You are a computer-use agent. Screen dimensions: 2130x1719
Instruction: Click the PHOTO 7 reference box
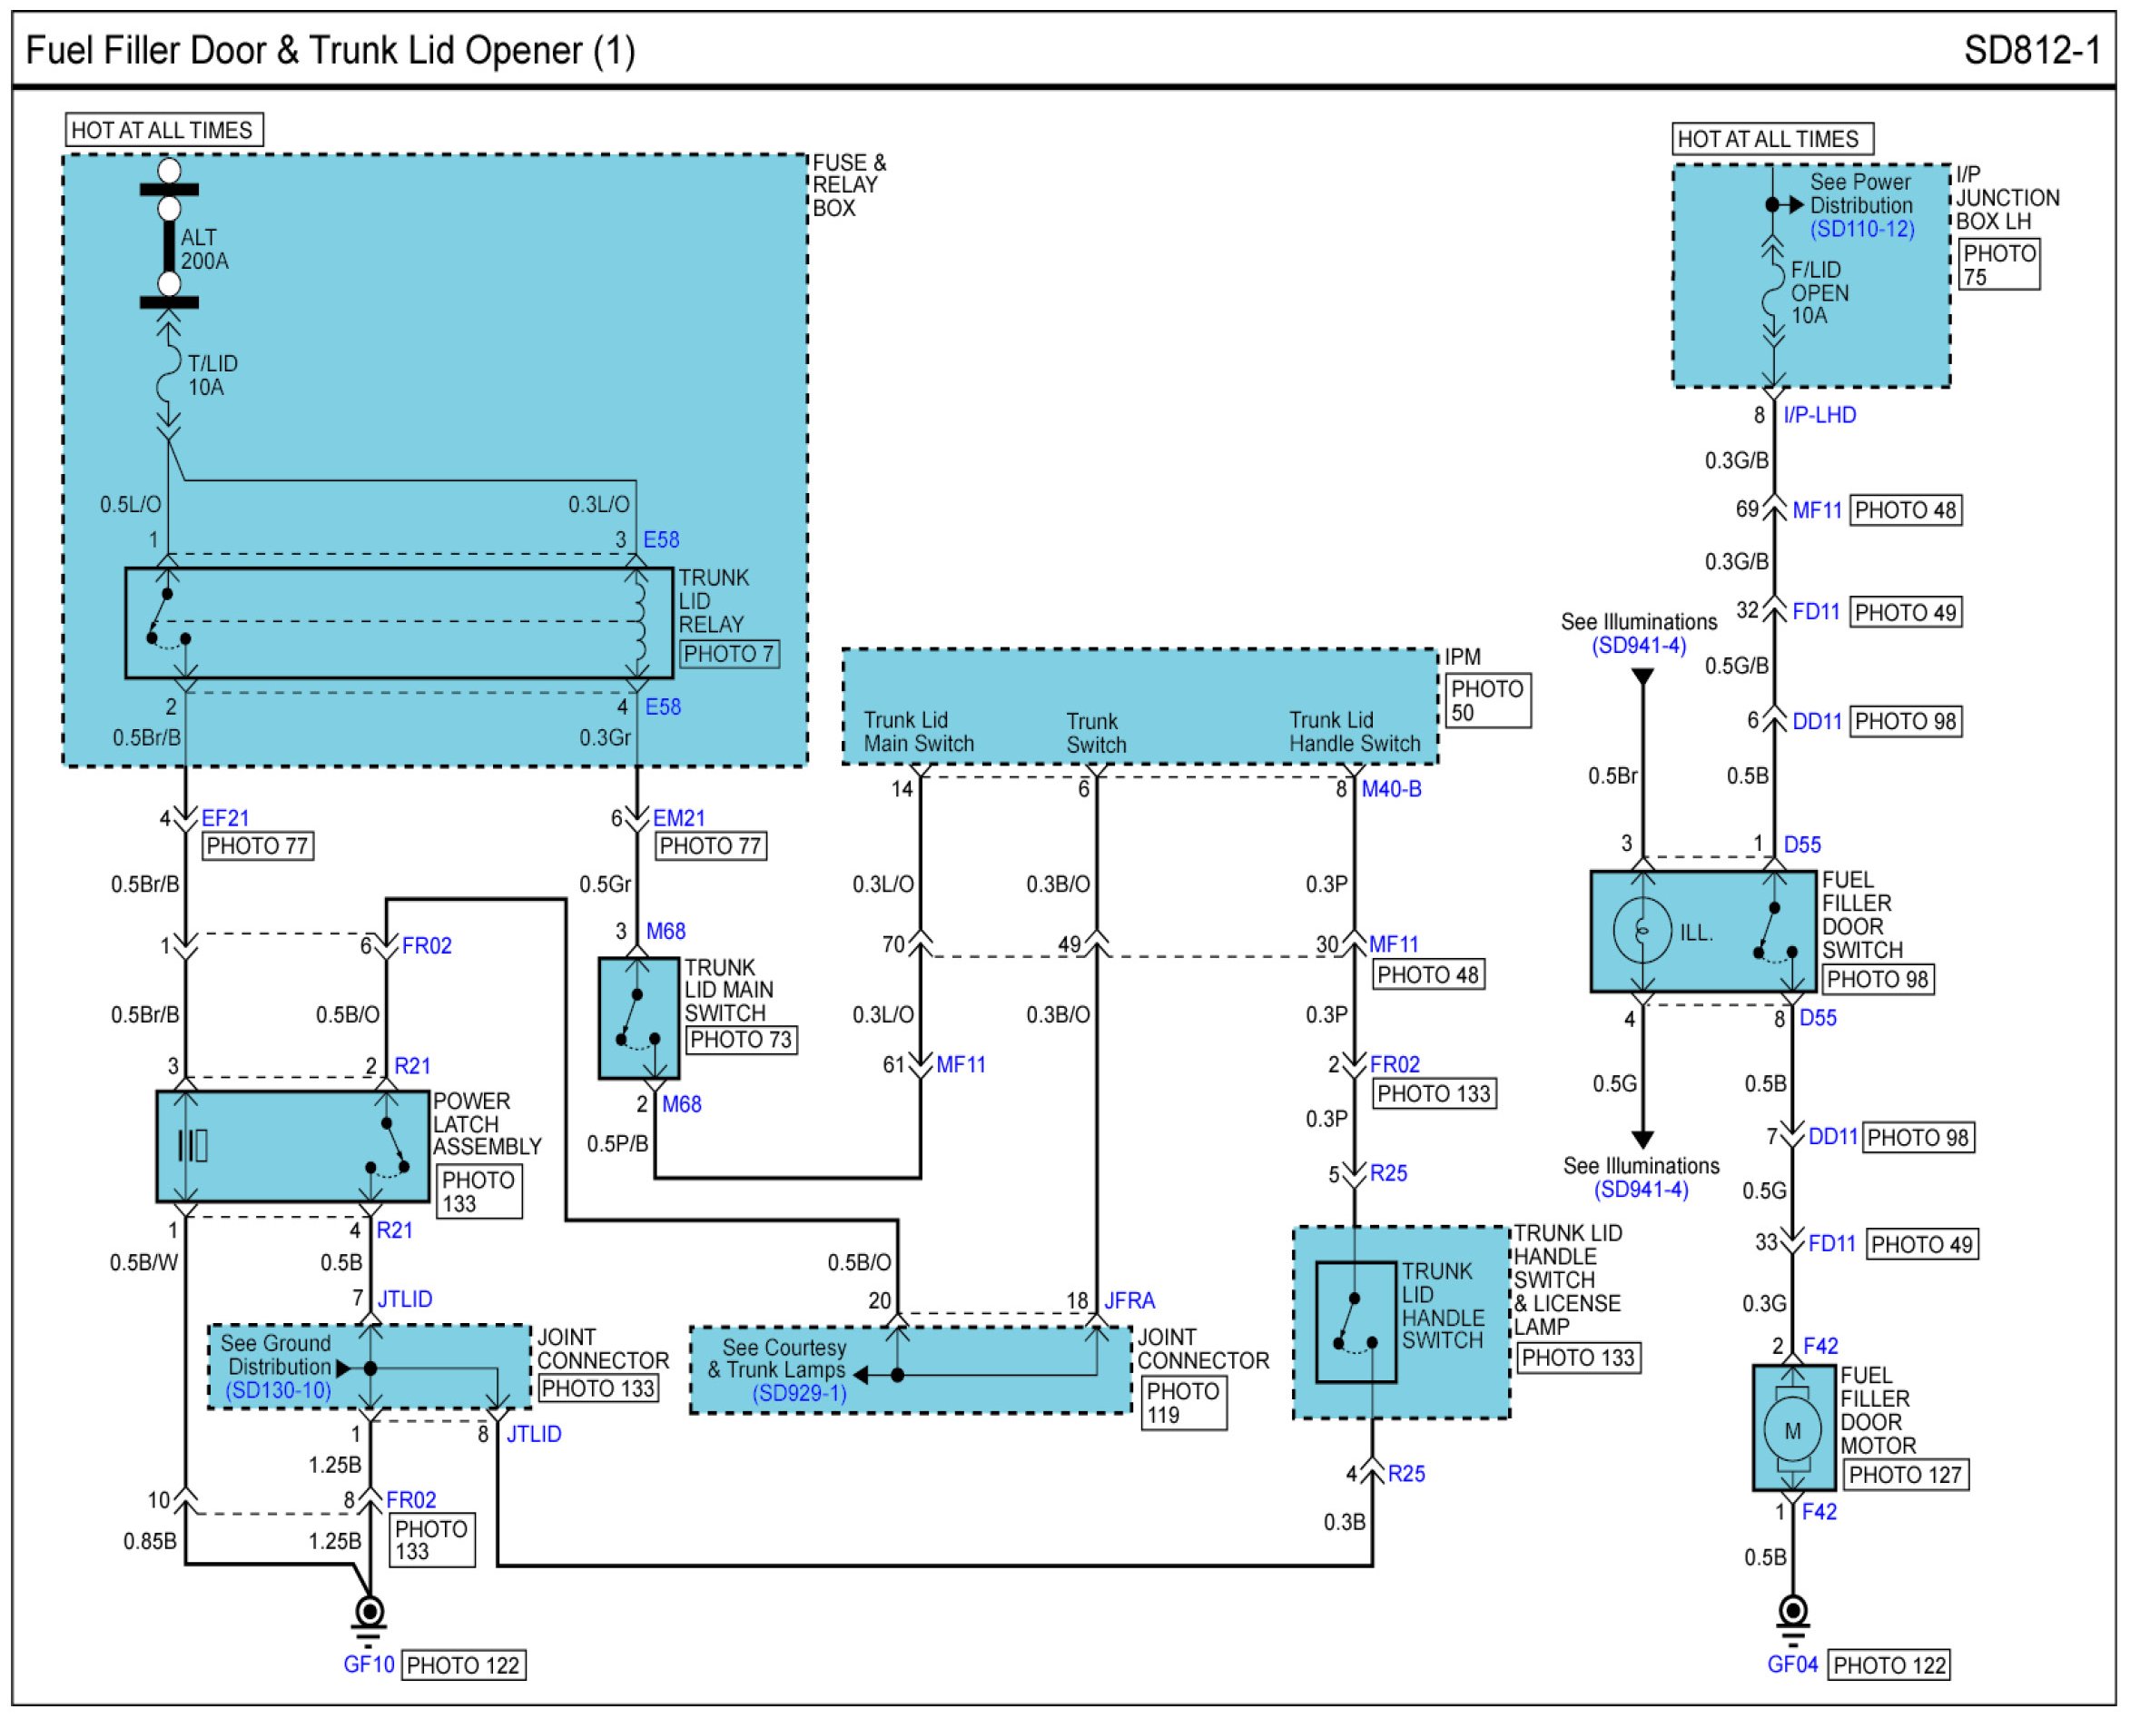pos(729,654)
